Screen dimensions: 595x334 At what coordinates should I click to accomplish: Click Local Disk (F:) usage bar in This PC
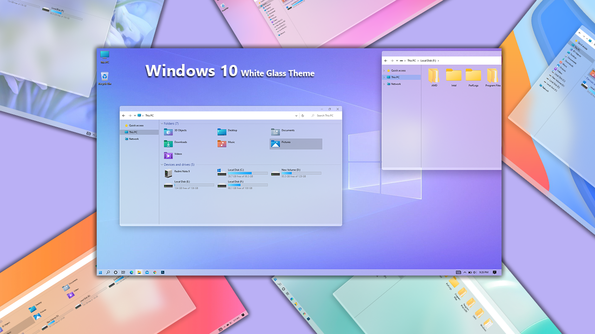[248, 185]
